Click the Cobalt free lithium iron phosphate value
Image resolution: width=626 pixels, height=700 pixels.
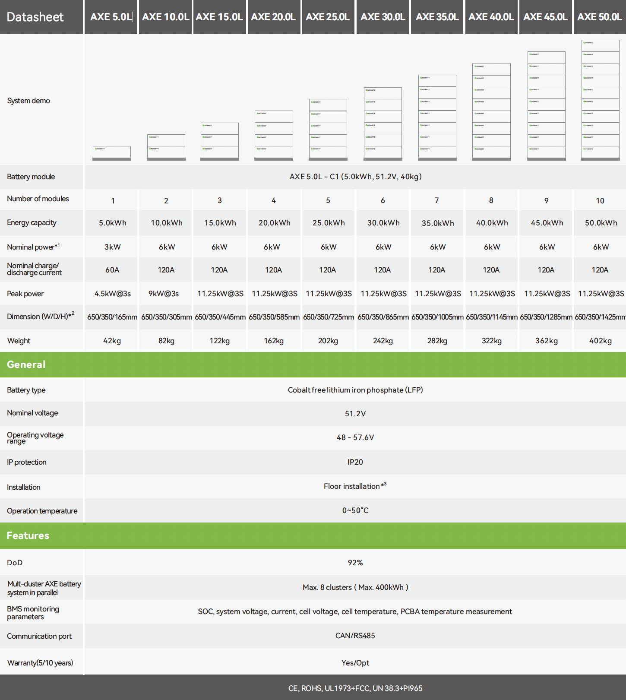[355, 390]
